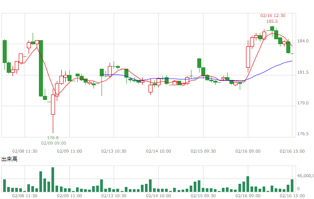Click 02/15 09:30 label under the price chart
This screenshot has width=314, height=199.
[x=203, y=151]
